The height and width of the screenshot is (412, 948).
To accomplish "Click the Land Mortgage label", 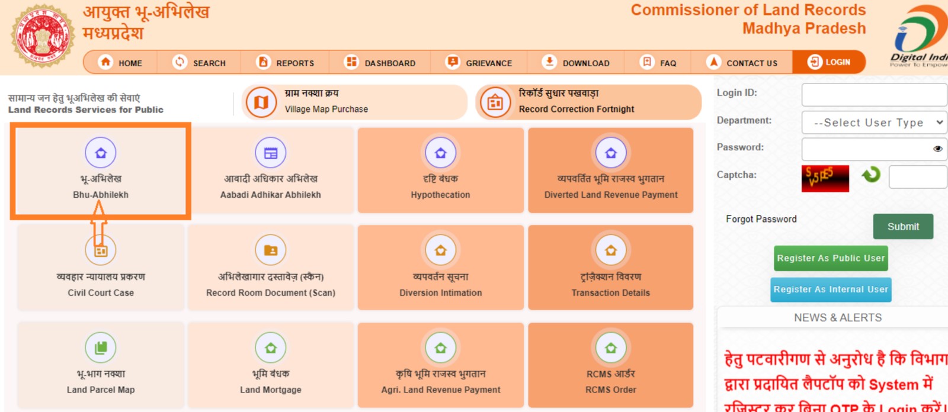I will tap(271, 390).
